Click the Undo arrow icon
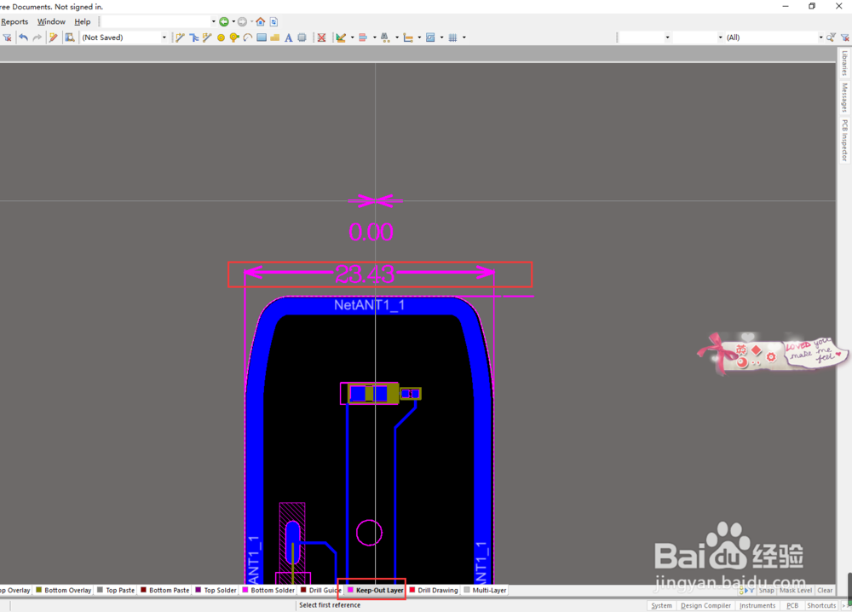Screen dimensions: 852x612 coord(23,38)
